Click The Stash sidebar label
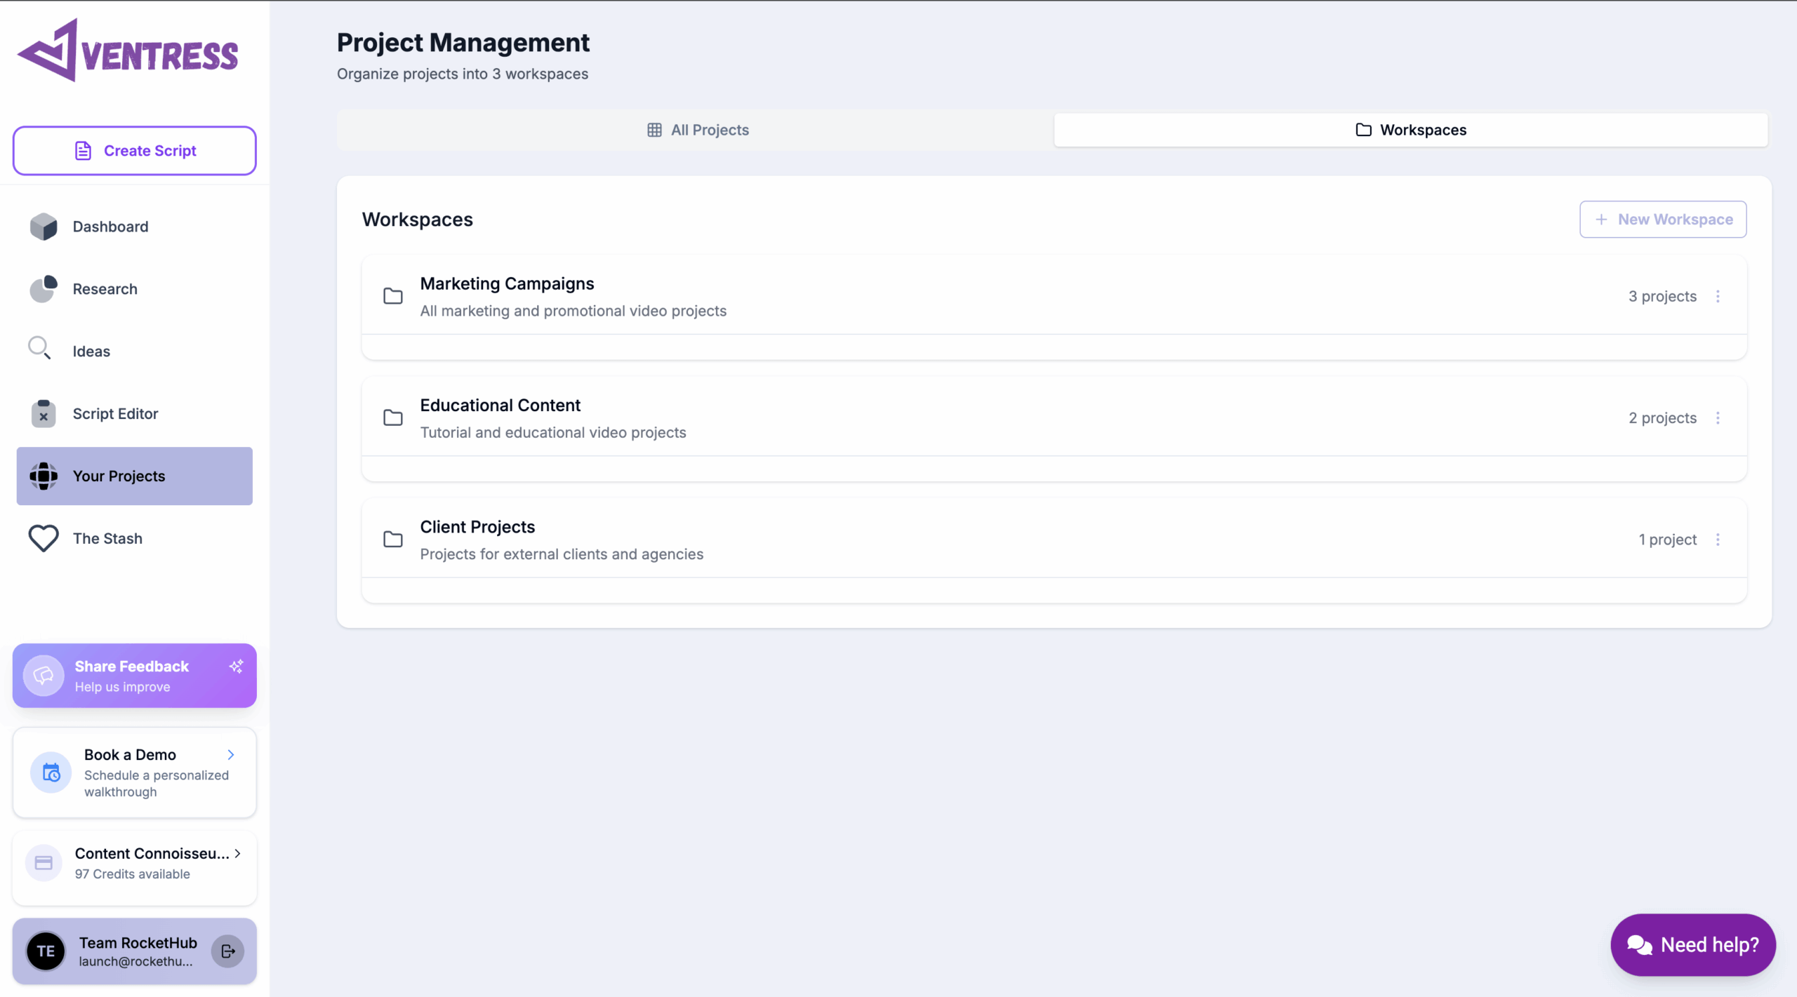The width and height of the screenshot is (1797, 997). point(107,539)
